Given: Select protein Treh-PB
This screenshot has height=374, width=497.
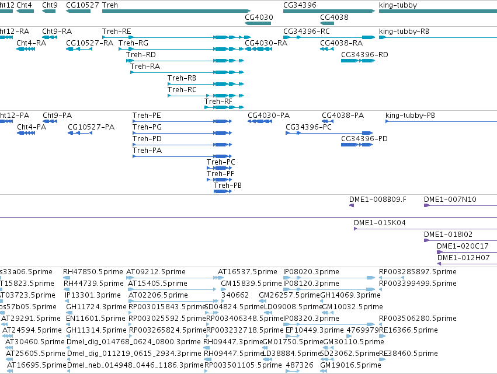Looking at the screenshot, I should [228, 186].
